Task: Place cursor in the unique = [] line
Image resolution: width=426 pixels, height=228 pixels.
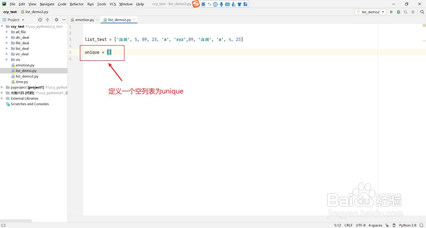Action: tap(98, 52)
